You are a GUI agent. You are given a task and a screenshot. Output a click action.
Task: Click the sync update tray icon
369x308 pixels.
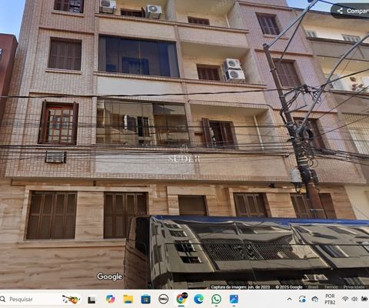302,299
